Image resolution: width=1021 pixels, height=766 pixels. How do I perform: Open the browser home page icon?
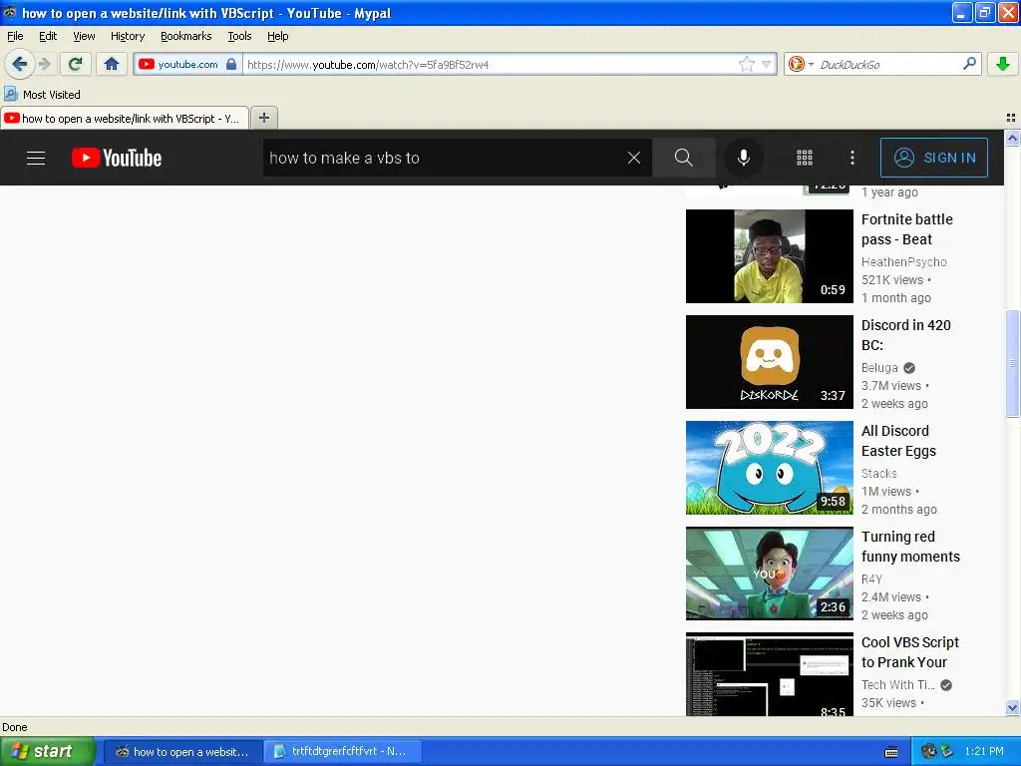coord(112,64)
